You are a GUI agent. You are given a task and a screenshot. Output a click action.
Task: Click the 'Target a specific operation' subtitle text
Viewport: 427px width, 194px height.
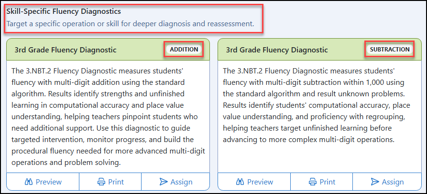coord(130,24)
